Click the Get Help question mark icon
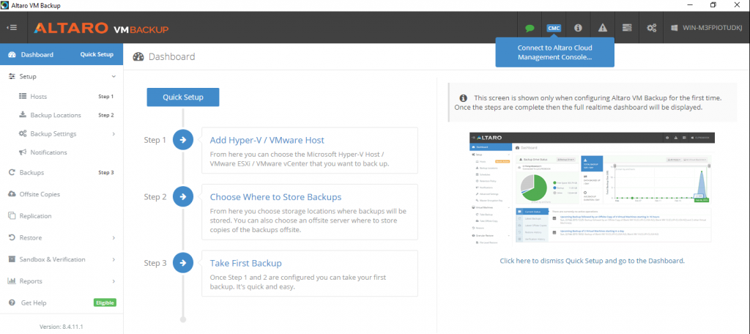Viewport: 750px width, 334px height. pyautogui.click(x=12, y=303)
